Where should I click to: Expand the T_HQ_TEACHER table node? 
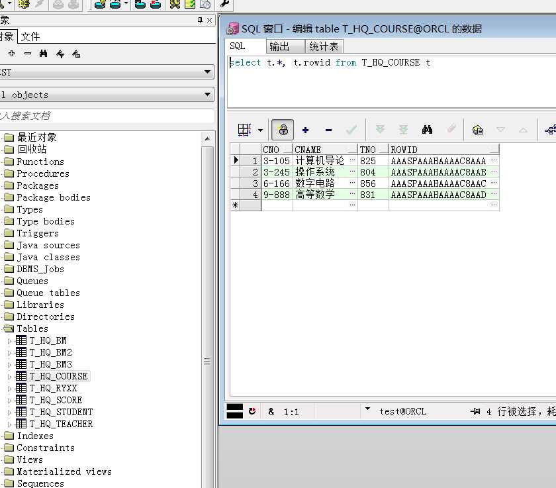(x=9, y=424)
